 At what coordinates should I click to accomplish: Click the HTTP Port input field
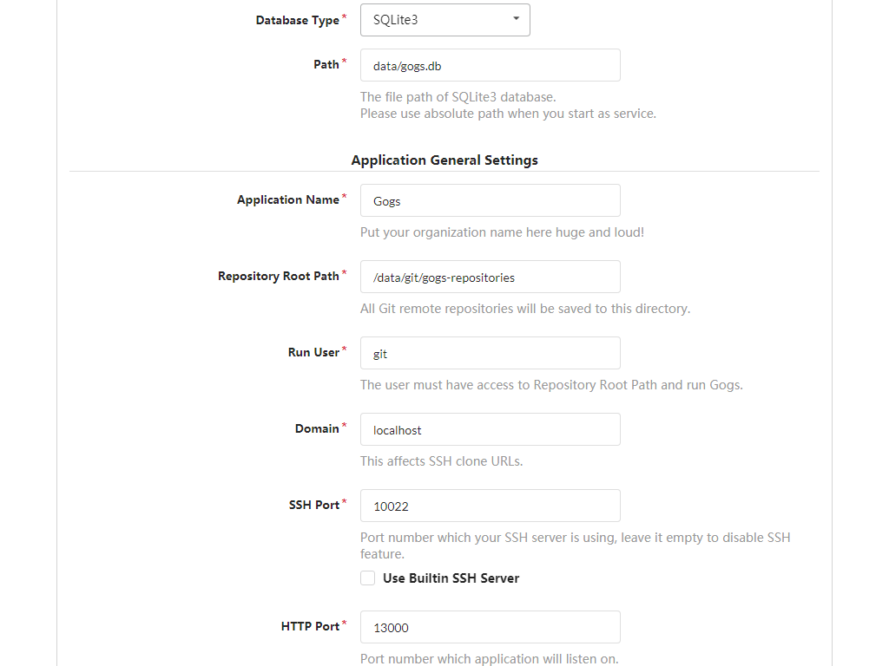pos(490,627)
